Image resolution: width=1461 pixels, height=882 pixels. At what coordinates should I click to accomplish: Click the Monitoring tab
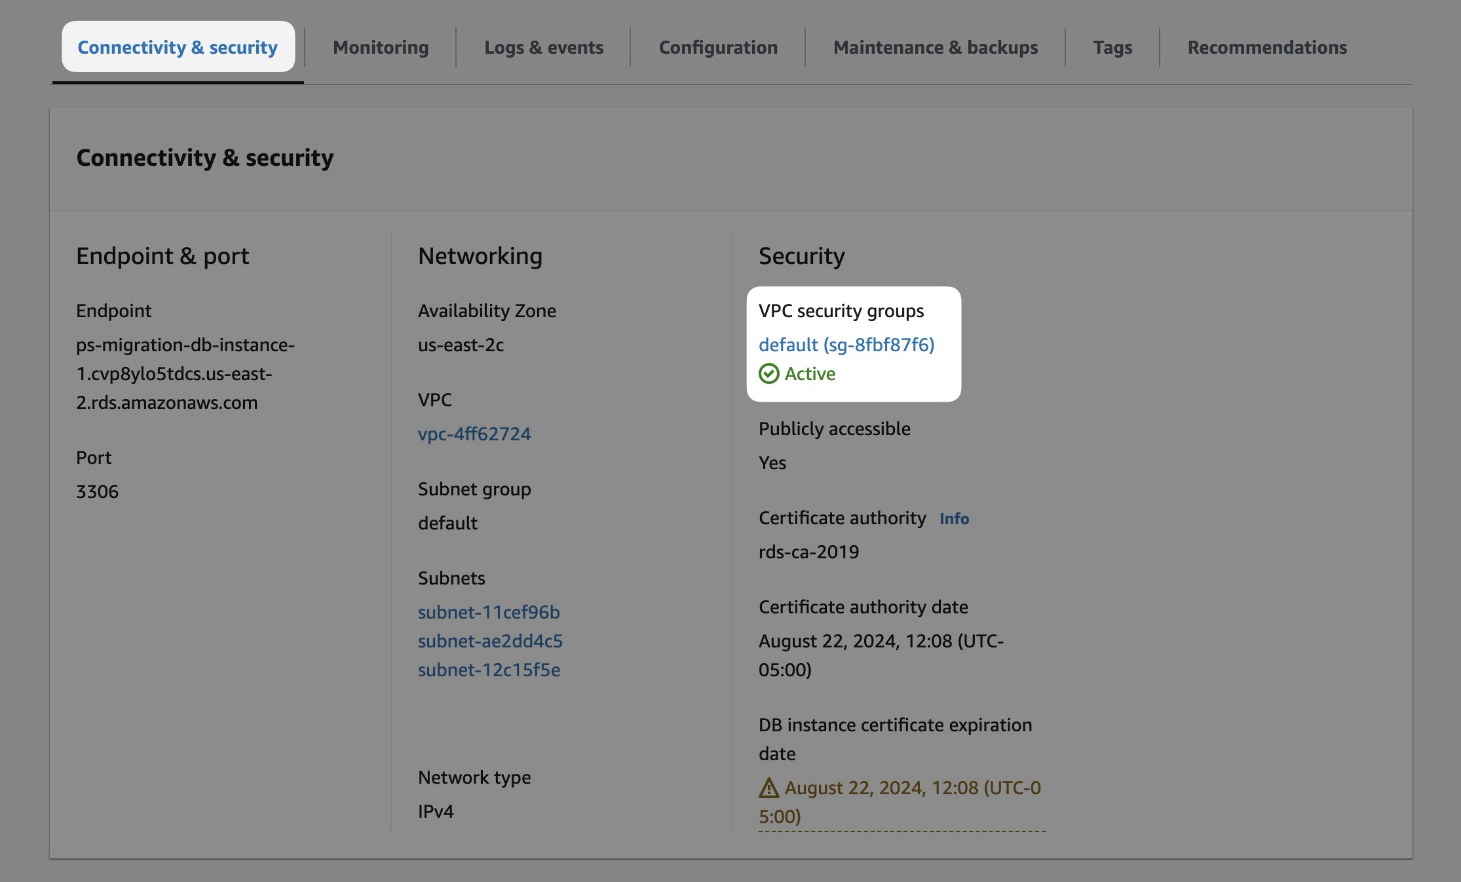[380, 46]
